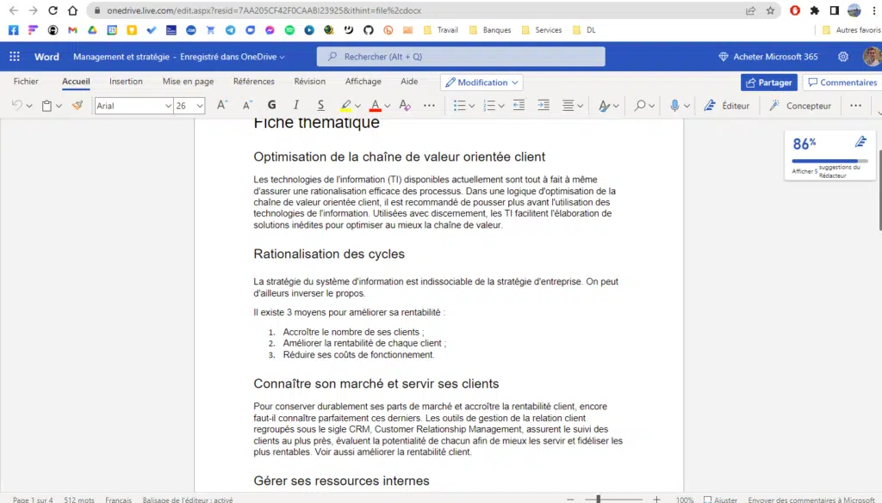Go to the browser home page
The width and height of the screenshot is (882, 503).
point(72,10)
